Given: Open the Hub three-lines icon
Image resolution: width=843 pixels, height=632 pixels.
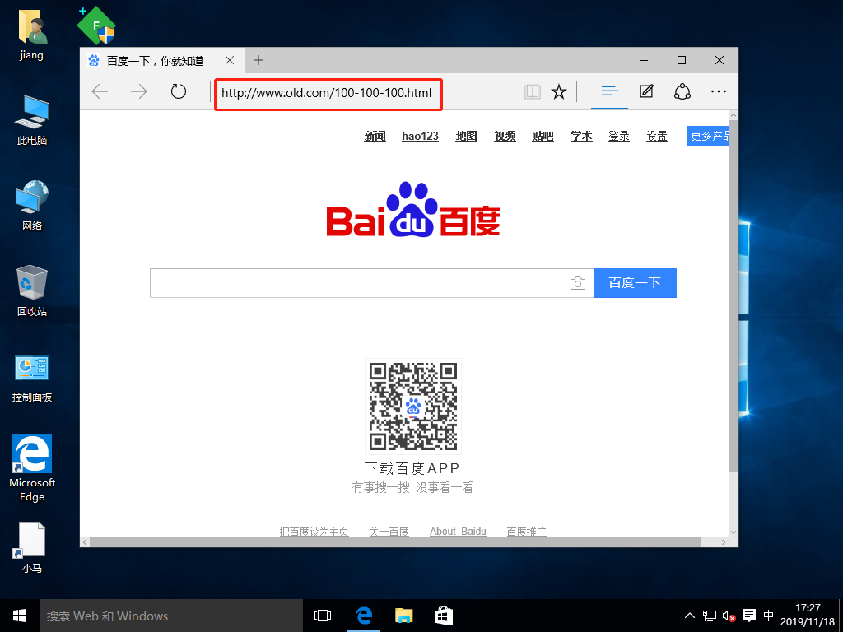Looking at the screenshot, I should click(610, 91).
